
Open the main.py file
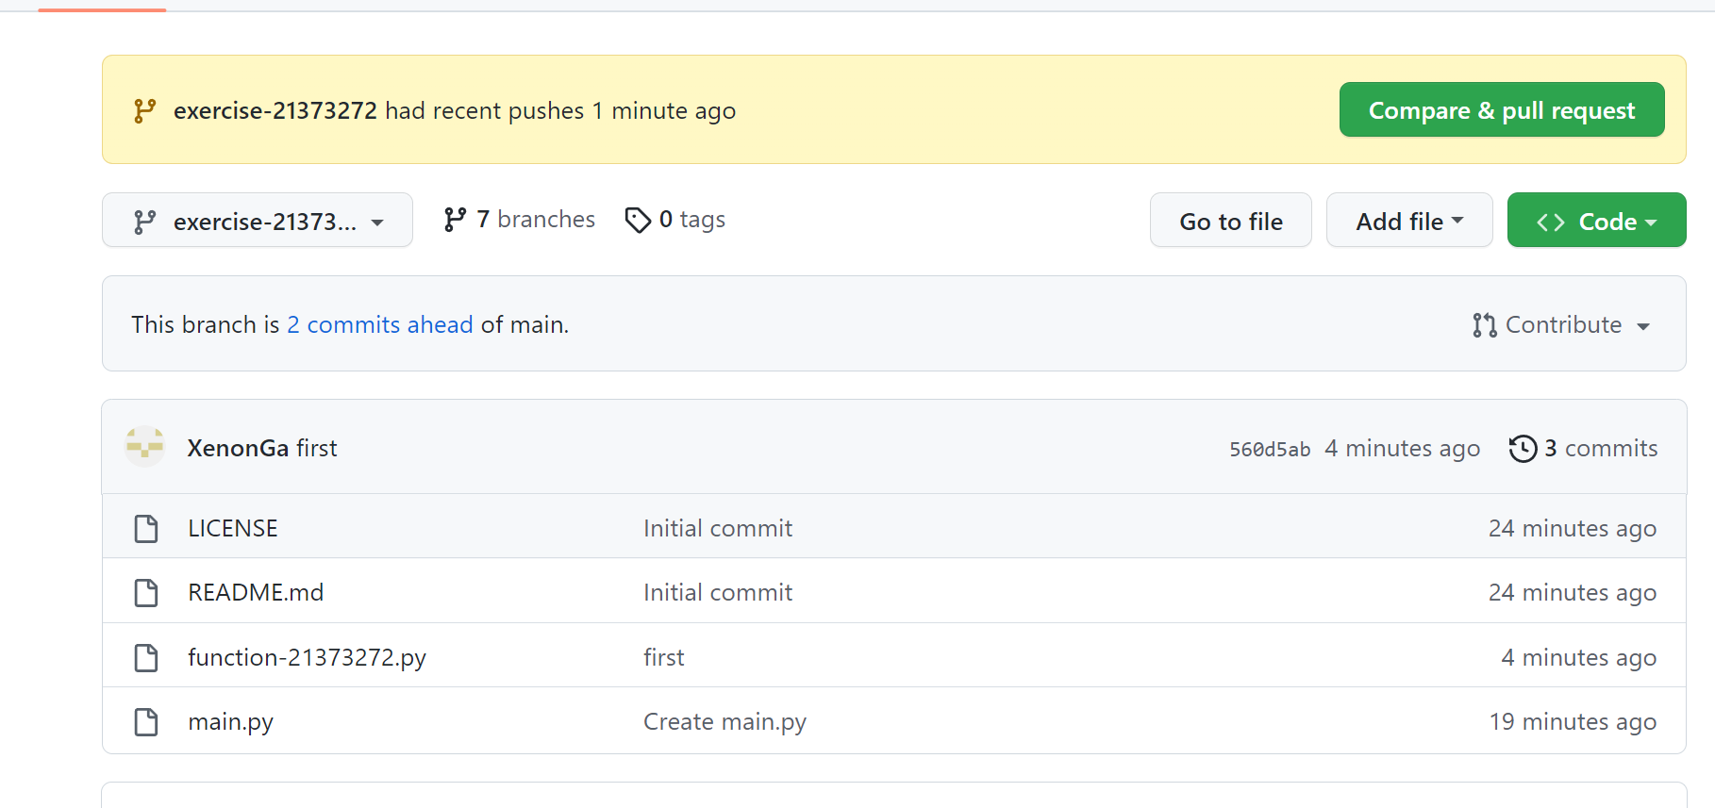point(231,721)
